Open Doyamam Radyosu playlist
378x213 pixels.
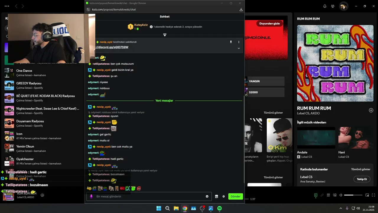(x=41, y=123)
